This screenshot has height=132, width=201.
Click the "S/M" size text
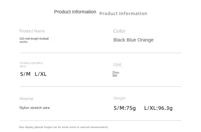(x=25, y=74)
